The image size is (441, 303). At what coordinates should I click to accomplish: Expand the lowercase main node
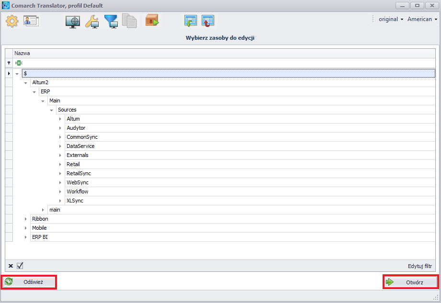click(x=43, y=210)
